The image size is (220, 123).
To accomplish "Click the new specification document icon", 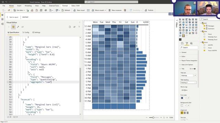I will tap(70, 27).
